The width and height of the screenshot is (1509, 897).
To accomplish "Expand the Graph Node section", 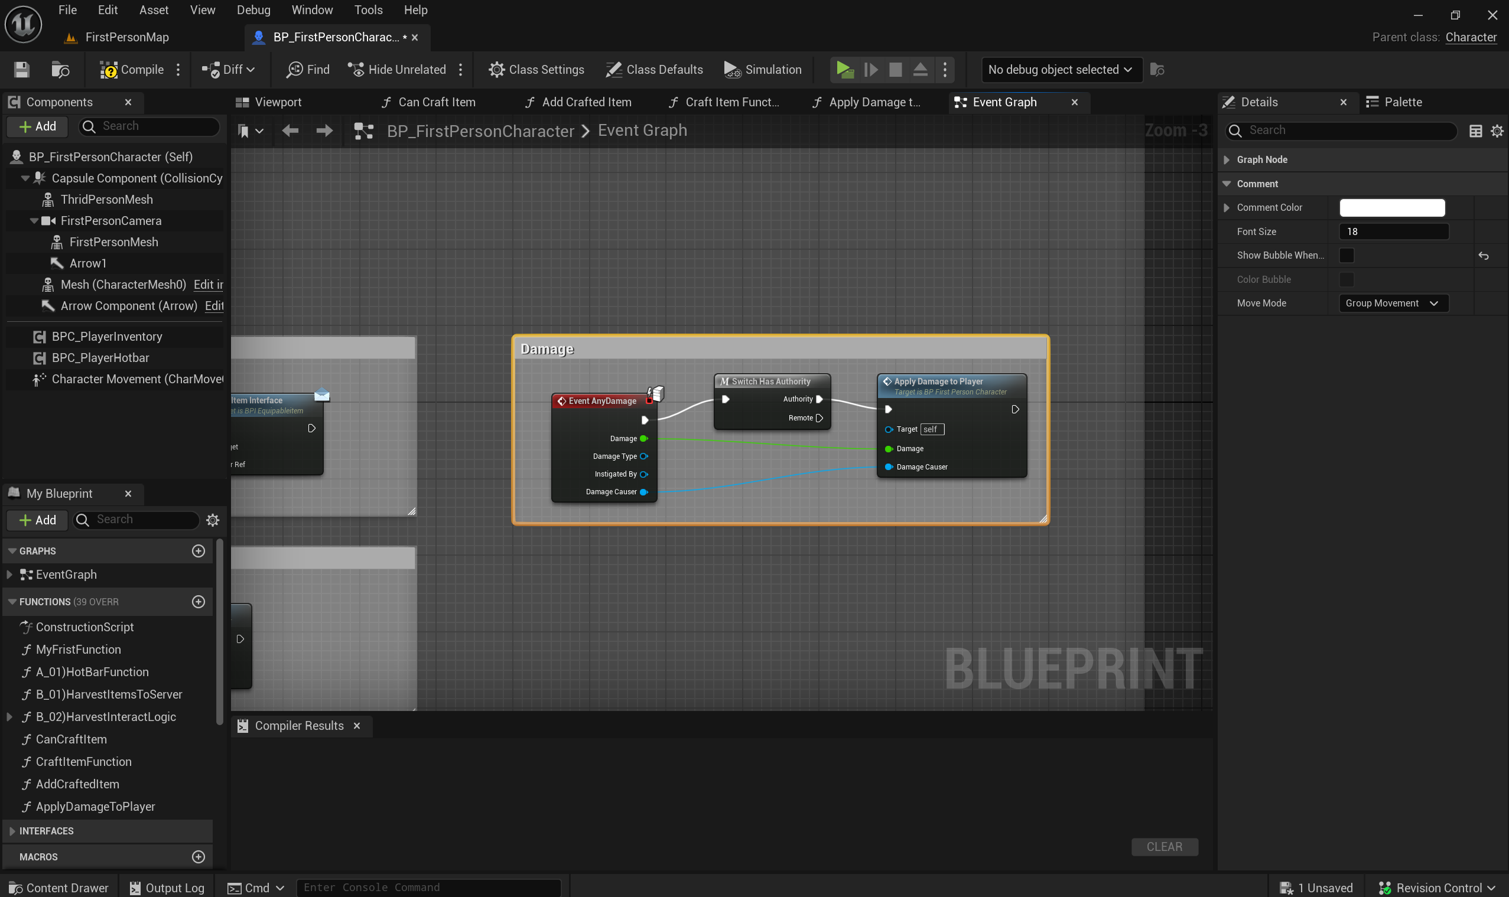I will 1227,159.
